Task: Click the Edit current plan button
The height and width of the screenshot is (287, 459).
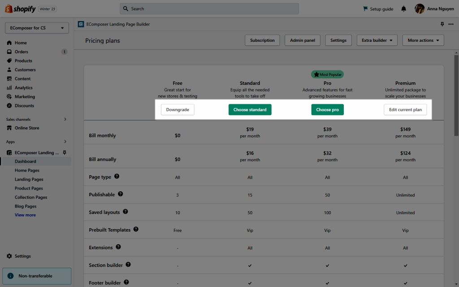Action: (x=405, y=110)
